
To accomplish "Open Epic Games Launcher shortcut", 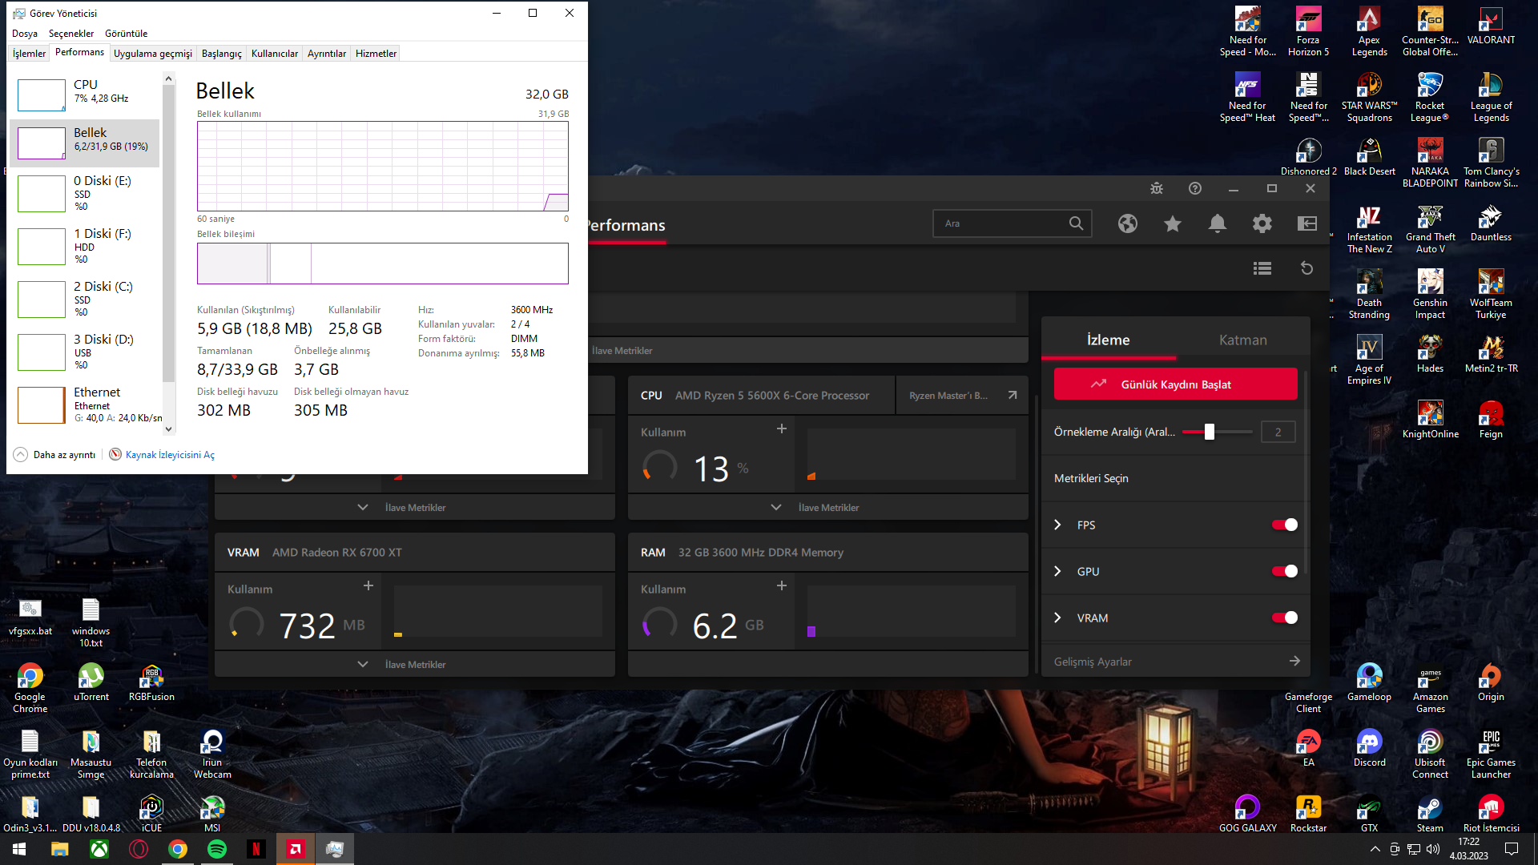I will (x=1491, y=754).
